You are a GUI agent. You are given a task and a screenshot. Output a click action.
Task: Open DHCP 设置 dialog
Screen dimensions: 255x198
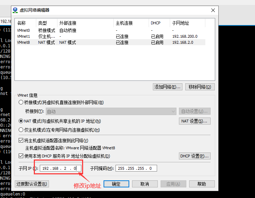195,156
